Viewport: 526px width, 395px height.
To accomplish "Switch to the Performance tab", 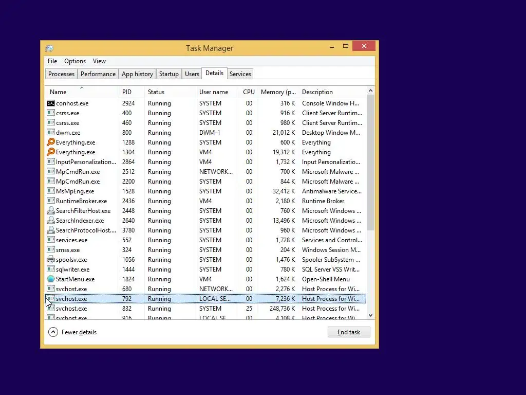I will click(x=98, y=74).
